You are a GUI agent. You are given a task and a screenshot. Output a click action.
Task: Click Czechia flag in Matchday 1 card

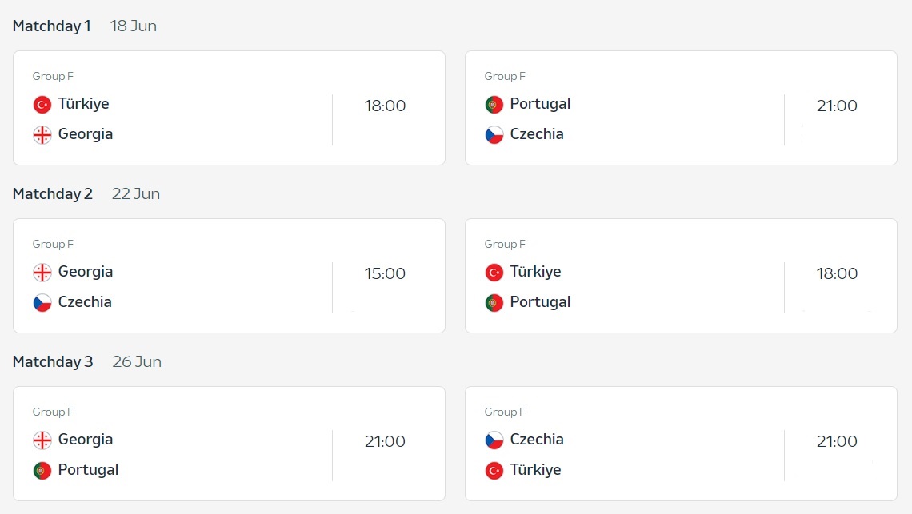[494, 135]
